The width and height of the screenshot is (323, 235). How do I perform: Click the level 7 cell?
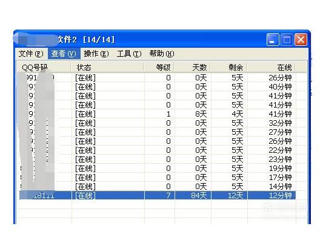[x=168, y=195]
